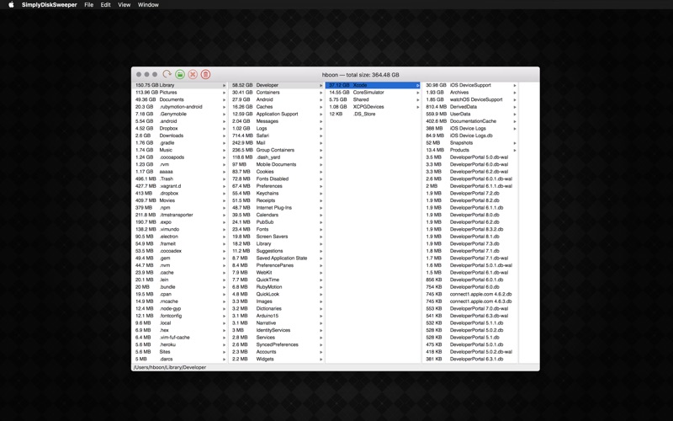The width and height of the screenshot is (673, 421).
Task: Select the Internet Plug-Ins row
Action: point(277,207)
